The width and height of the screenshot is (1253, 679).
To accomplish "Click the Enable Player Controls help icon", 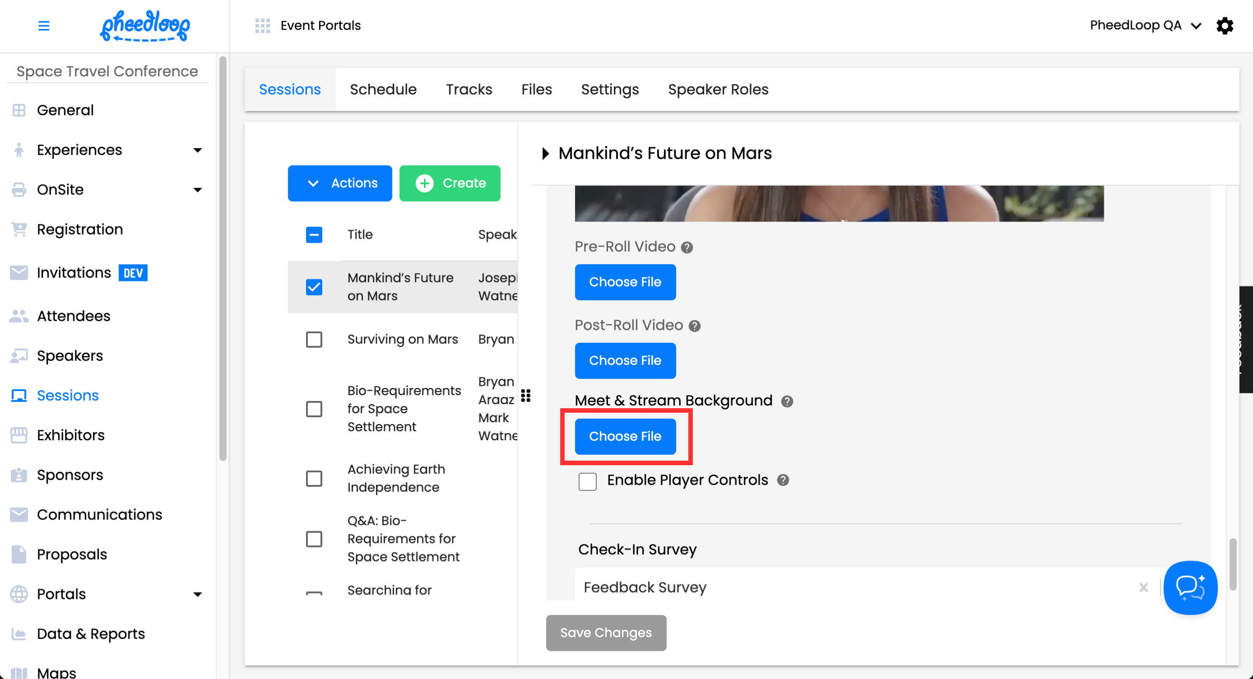I will click(x=782, y=480).
